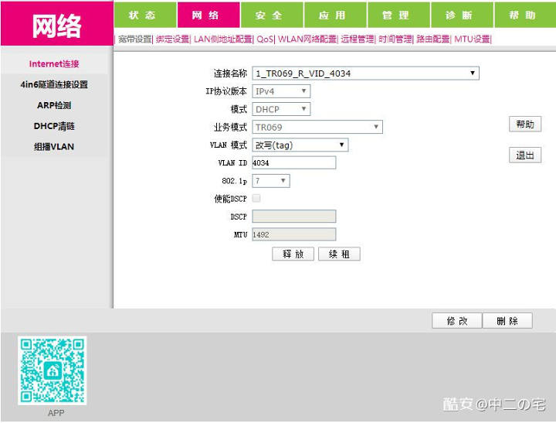
Task: Switch to the 状态 top tab
Action: [143, 15]
